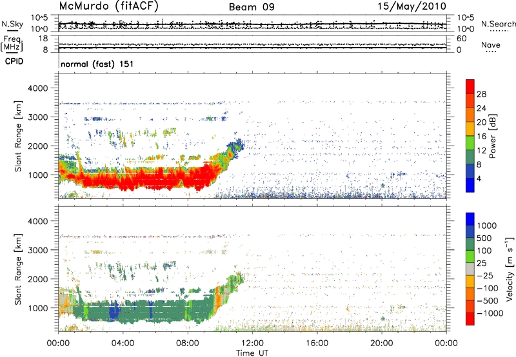
Task: Click the date '15/May/2010'
Action: (x=412, y=6)
